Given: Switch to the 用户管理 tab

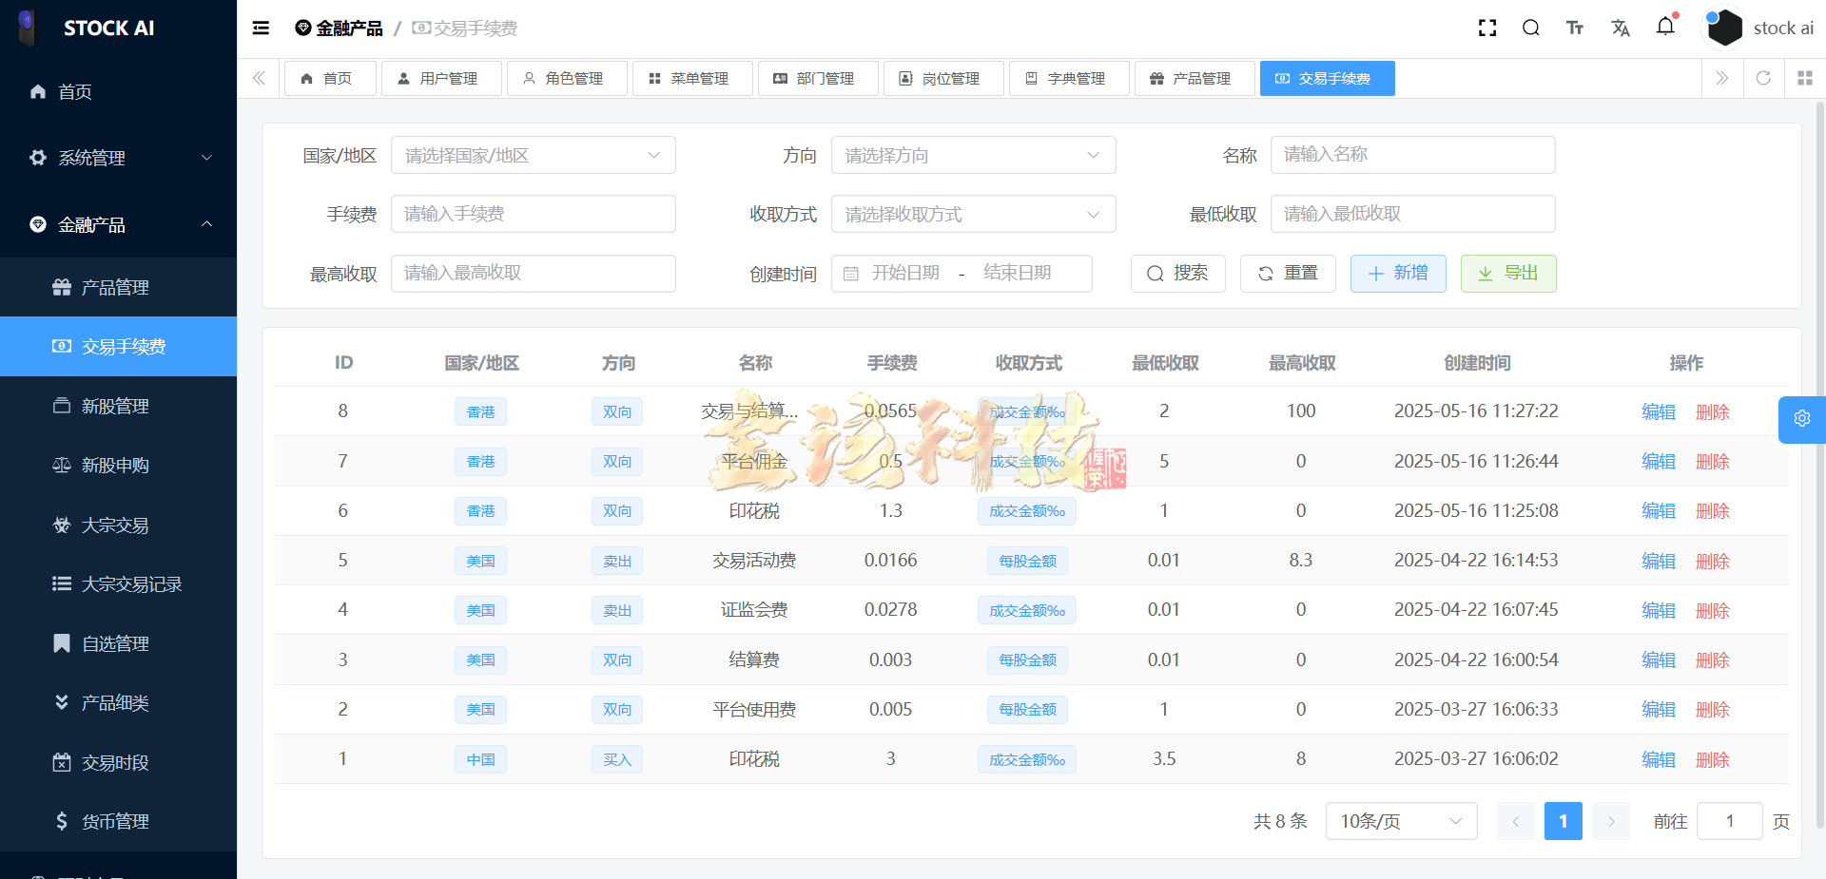Looking at the screenshot, I should tap(441, 78).
